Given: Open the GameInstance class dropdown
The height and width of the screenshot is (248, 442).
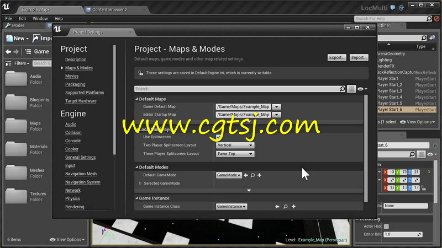Looking at the screenshot, I should pos(231,206).
